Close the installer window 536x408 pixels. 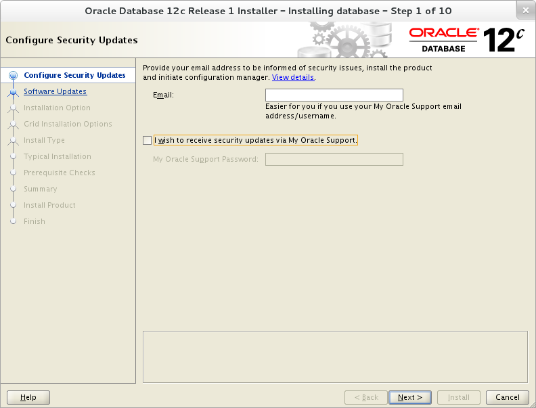click(x=526, y=11)
